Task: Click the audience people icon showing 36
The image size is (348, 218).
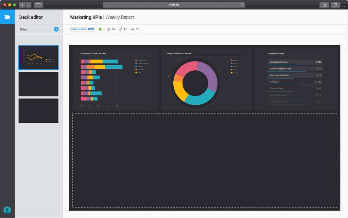Action: (109, 29)
